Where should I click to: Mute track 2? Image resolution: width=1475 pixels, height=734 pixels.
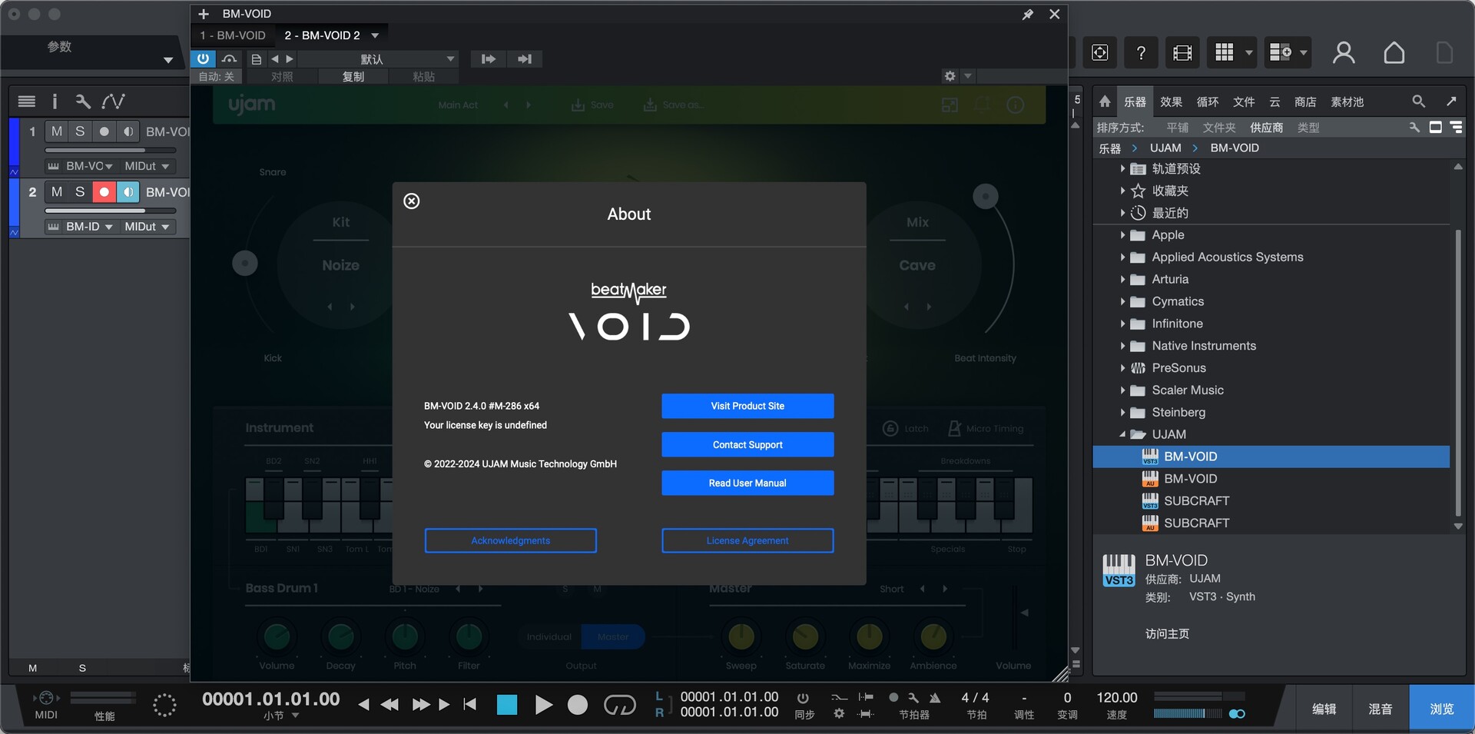pos(57,192)
